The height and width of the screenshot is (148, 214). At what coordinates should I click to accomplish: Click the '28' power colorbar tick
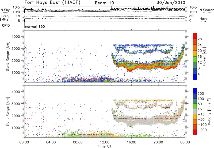(200, 39)
